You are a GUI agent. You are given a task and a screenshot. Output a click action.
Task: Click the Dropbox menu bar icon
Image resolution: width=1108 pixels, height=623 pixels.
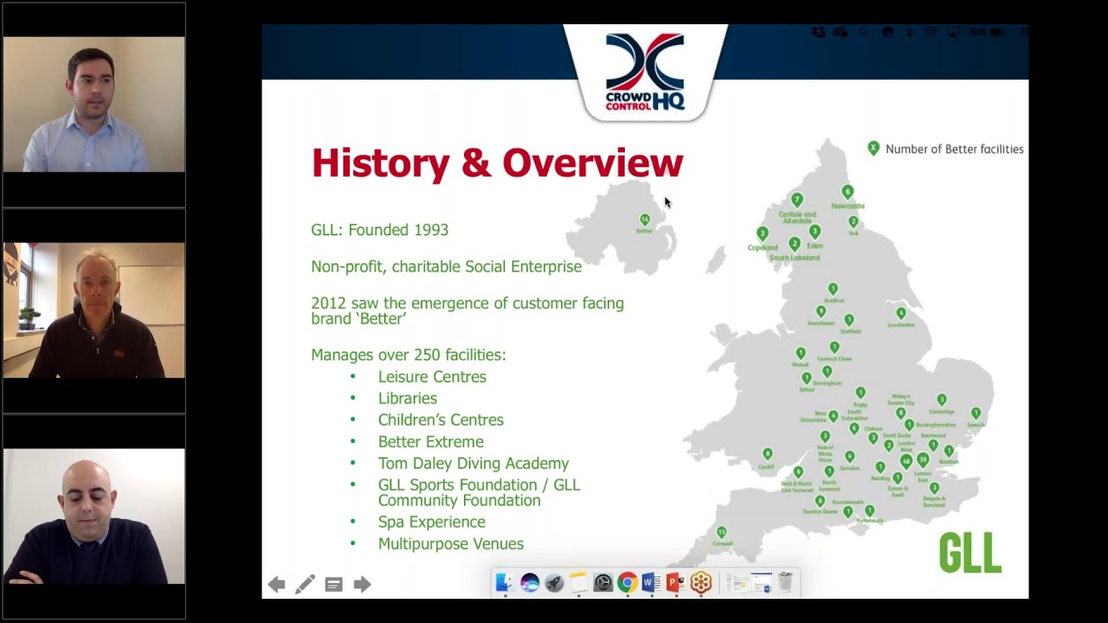pos(818,33)
